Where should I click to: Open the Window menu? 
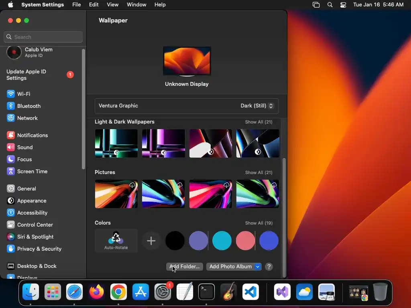pyautogui.click(x=136, y=5)
